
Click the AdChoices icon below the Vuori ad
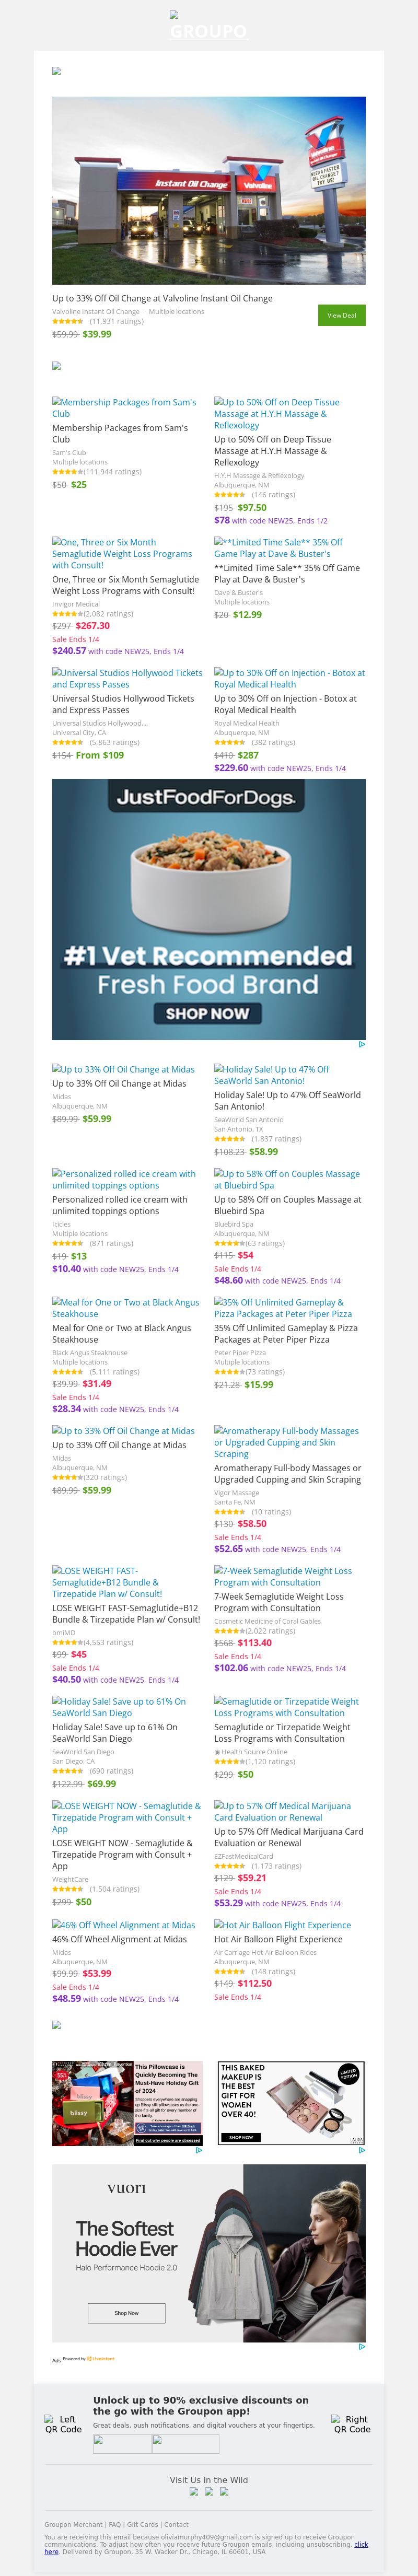coord(361,2347)
